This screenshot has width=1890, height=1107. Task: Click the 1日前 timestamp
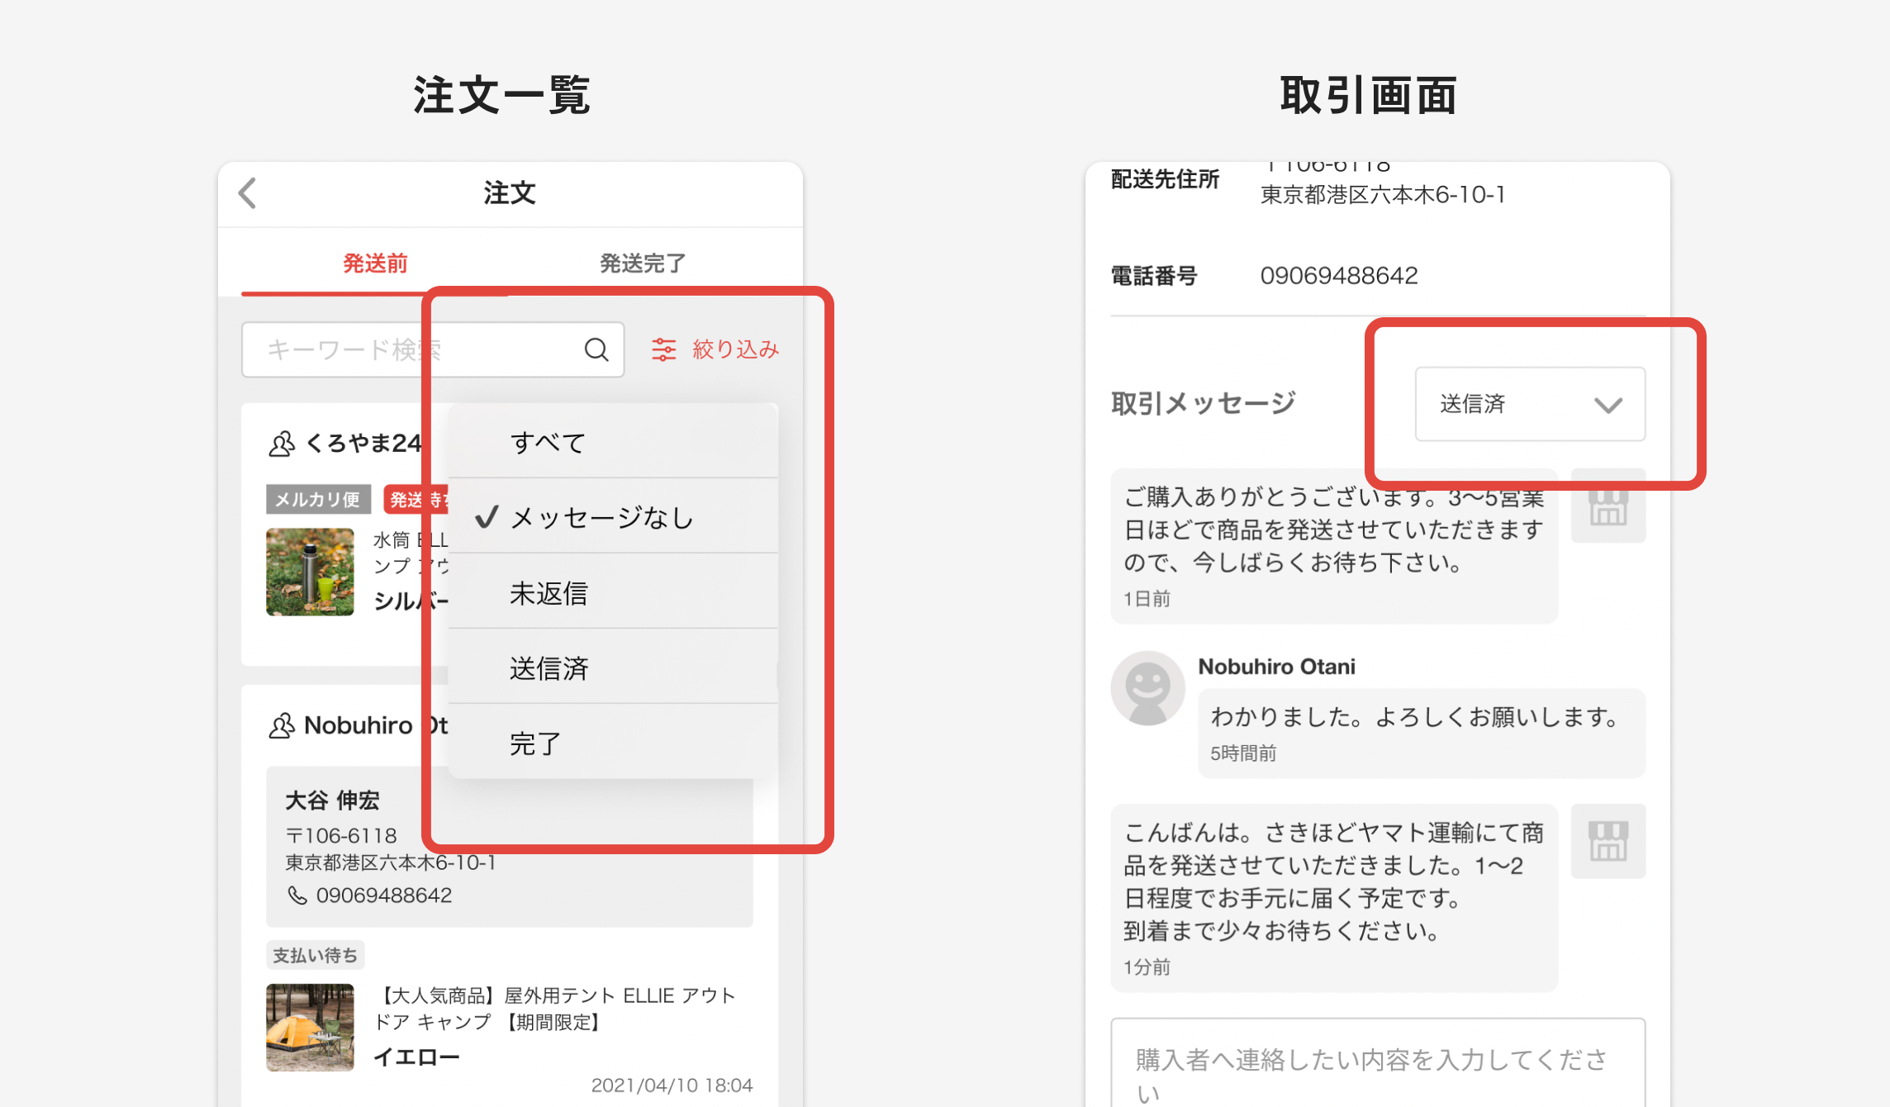[1147, 599]
